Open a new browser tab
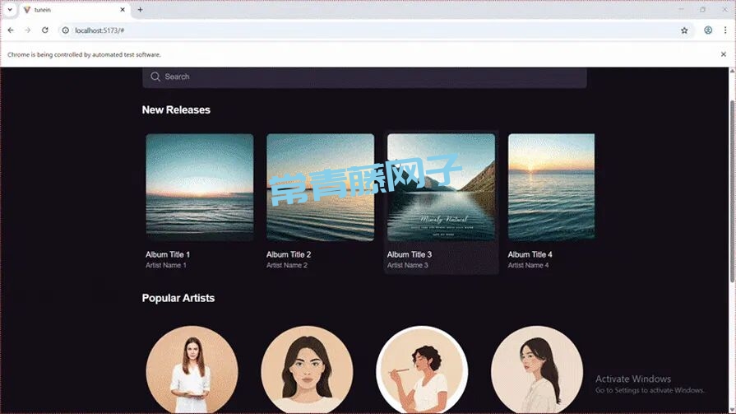Screen dimensions: 736x414 pos(140,10)
